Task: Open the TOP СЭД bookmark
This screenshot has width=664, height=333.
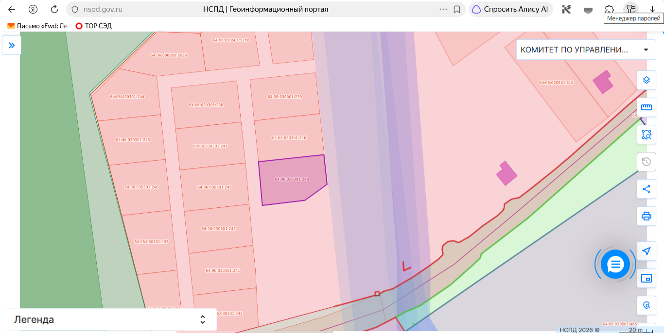Action: coord(94,26)
